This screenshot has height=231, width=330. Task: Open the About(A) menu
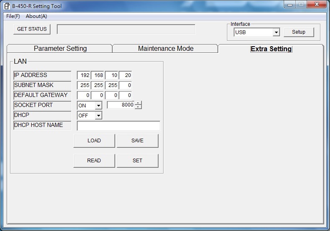pos(36,16)
